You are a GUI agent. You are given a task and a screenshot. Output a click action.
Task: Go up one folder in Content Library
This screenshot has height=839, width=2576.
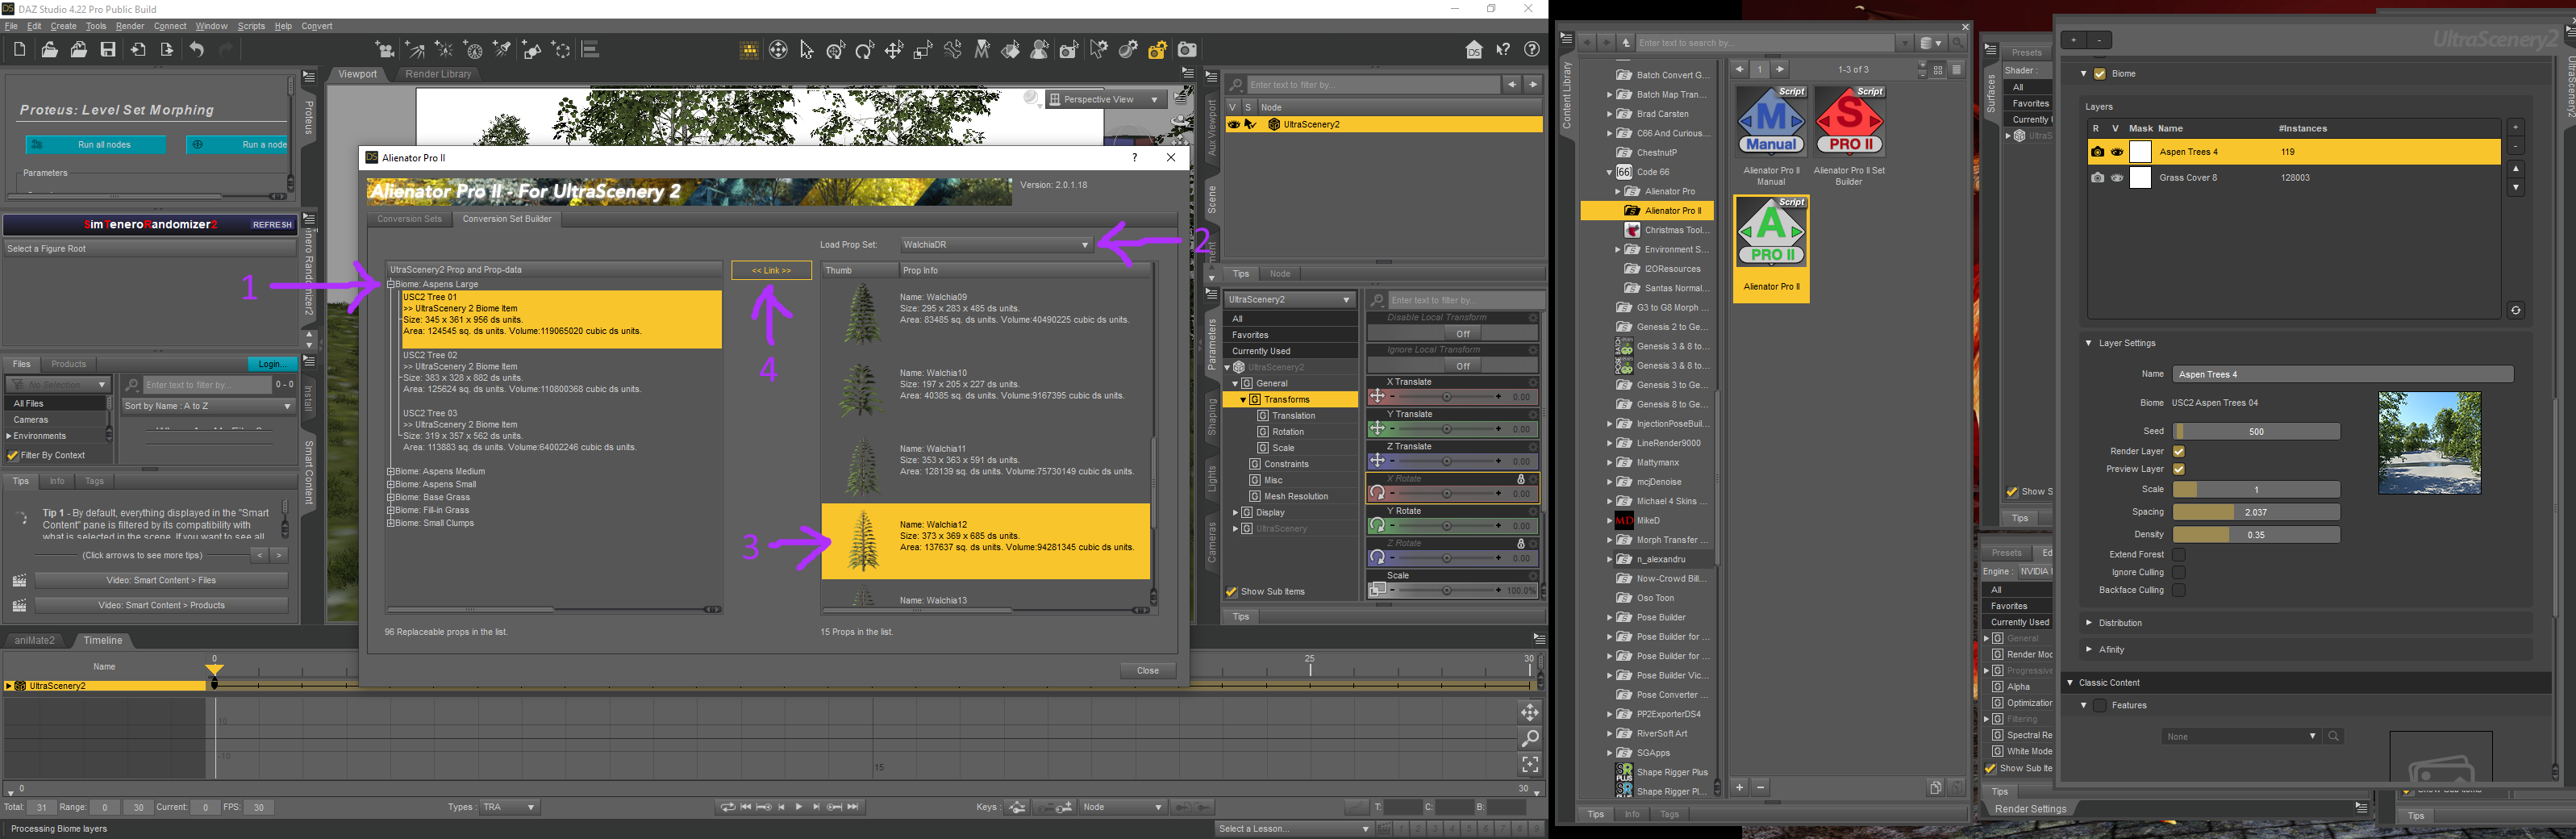[x=1627, y=43]
